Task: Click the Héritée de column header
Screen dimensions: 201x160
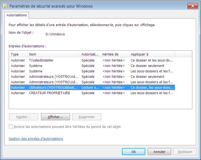Action: click(115, 54)
